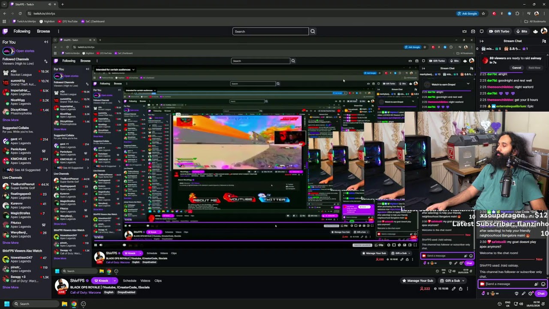The image size is (549, 309).
Task: Open the Call of Duty: Warzone category link
Action: pyautogui.click(x=85, y=292)
